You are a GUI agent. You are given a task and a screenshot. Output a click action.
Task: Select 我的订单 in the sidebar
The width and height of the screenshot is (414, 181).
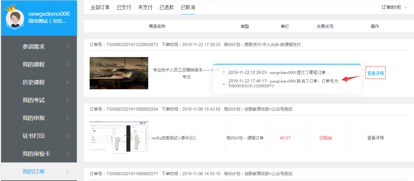(34, 172)
